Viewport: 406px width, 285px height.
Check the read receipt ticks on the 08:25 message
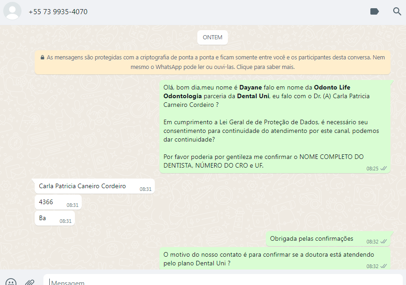click(x=384, y=169)
